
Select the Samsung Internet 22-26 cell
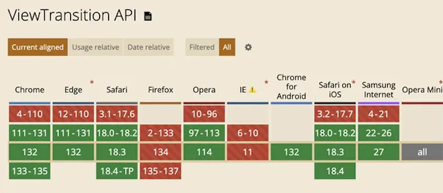(379, 133)
